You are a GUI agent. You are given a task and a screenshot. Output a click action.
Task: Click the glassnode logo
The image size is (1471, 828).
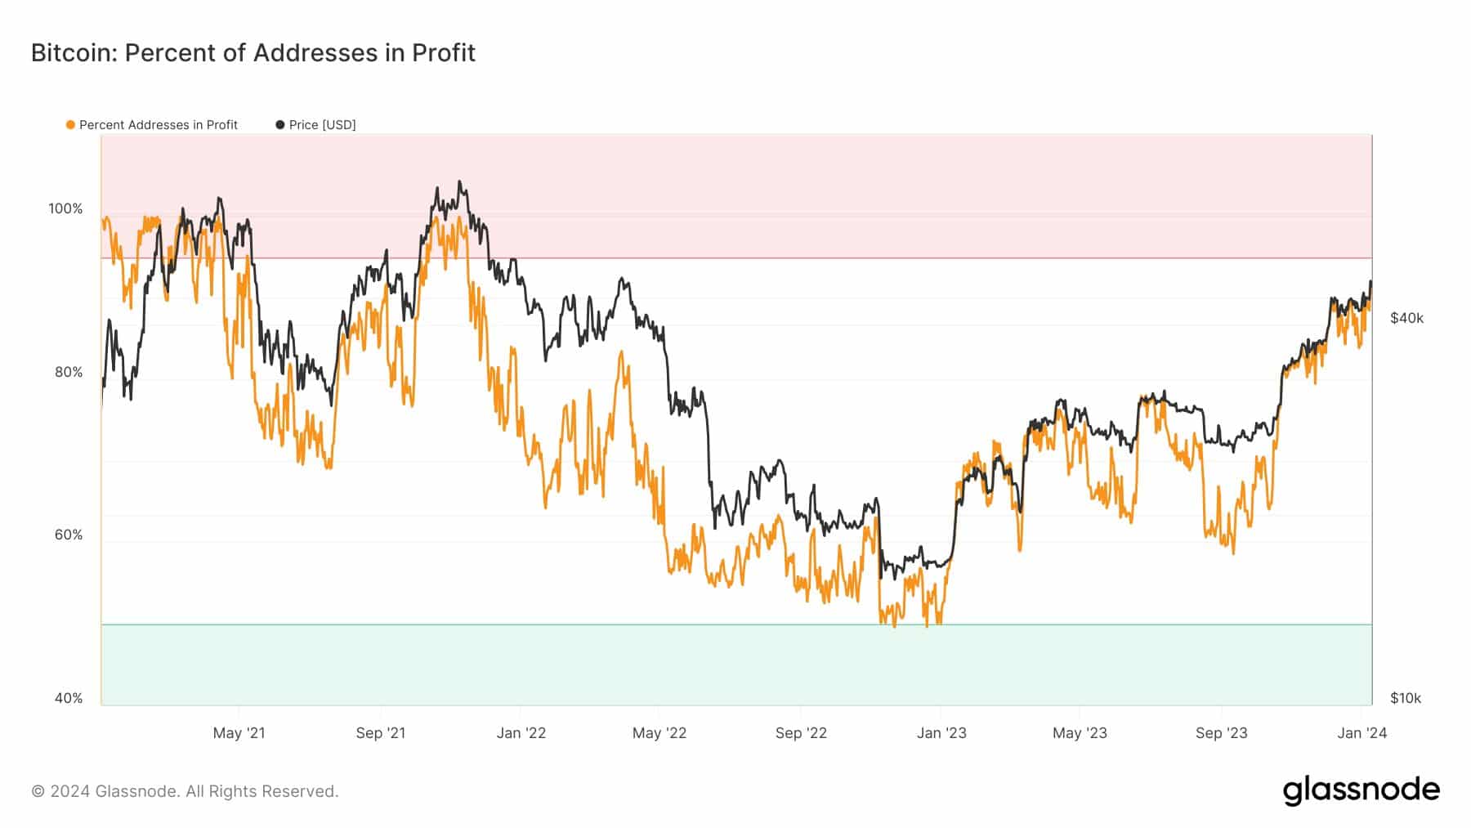click(x=1361, y=790)
